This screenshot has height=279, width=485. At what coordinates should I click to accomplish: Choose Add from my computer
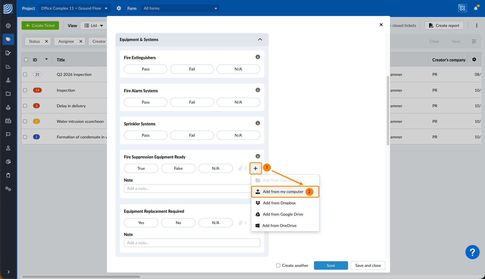283,192
